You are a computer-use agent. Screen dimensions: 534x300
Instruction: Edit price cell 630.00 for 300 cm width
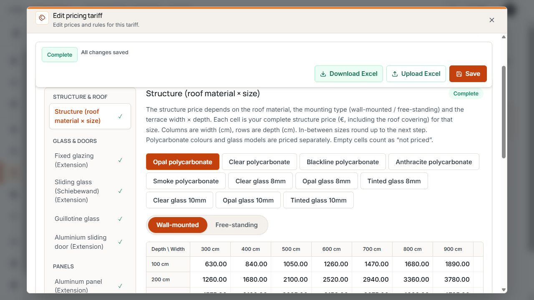pos(210,264)
